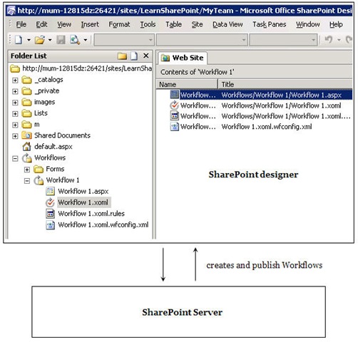Viewport: 358px width, 342px height.
Task: Open the Data View menu
Action: [227, 24]
